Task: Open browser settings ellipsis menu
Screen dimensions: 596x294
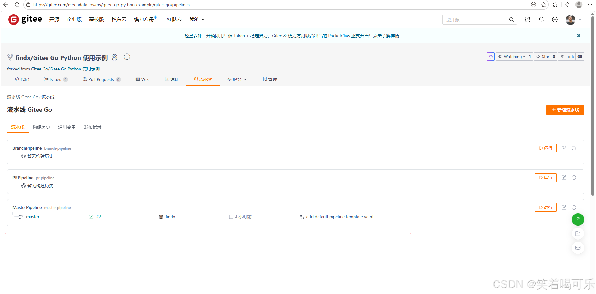Action: tap(590, 5)
